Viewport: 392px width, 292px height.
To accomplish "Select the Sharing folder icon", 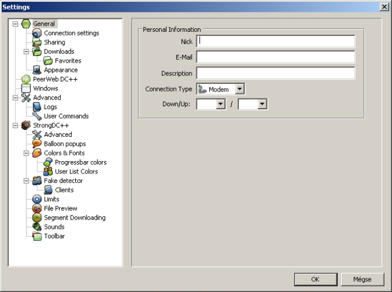I will (37, 42).
